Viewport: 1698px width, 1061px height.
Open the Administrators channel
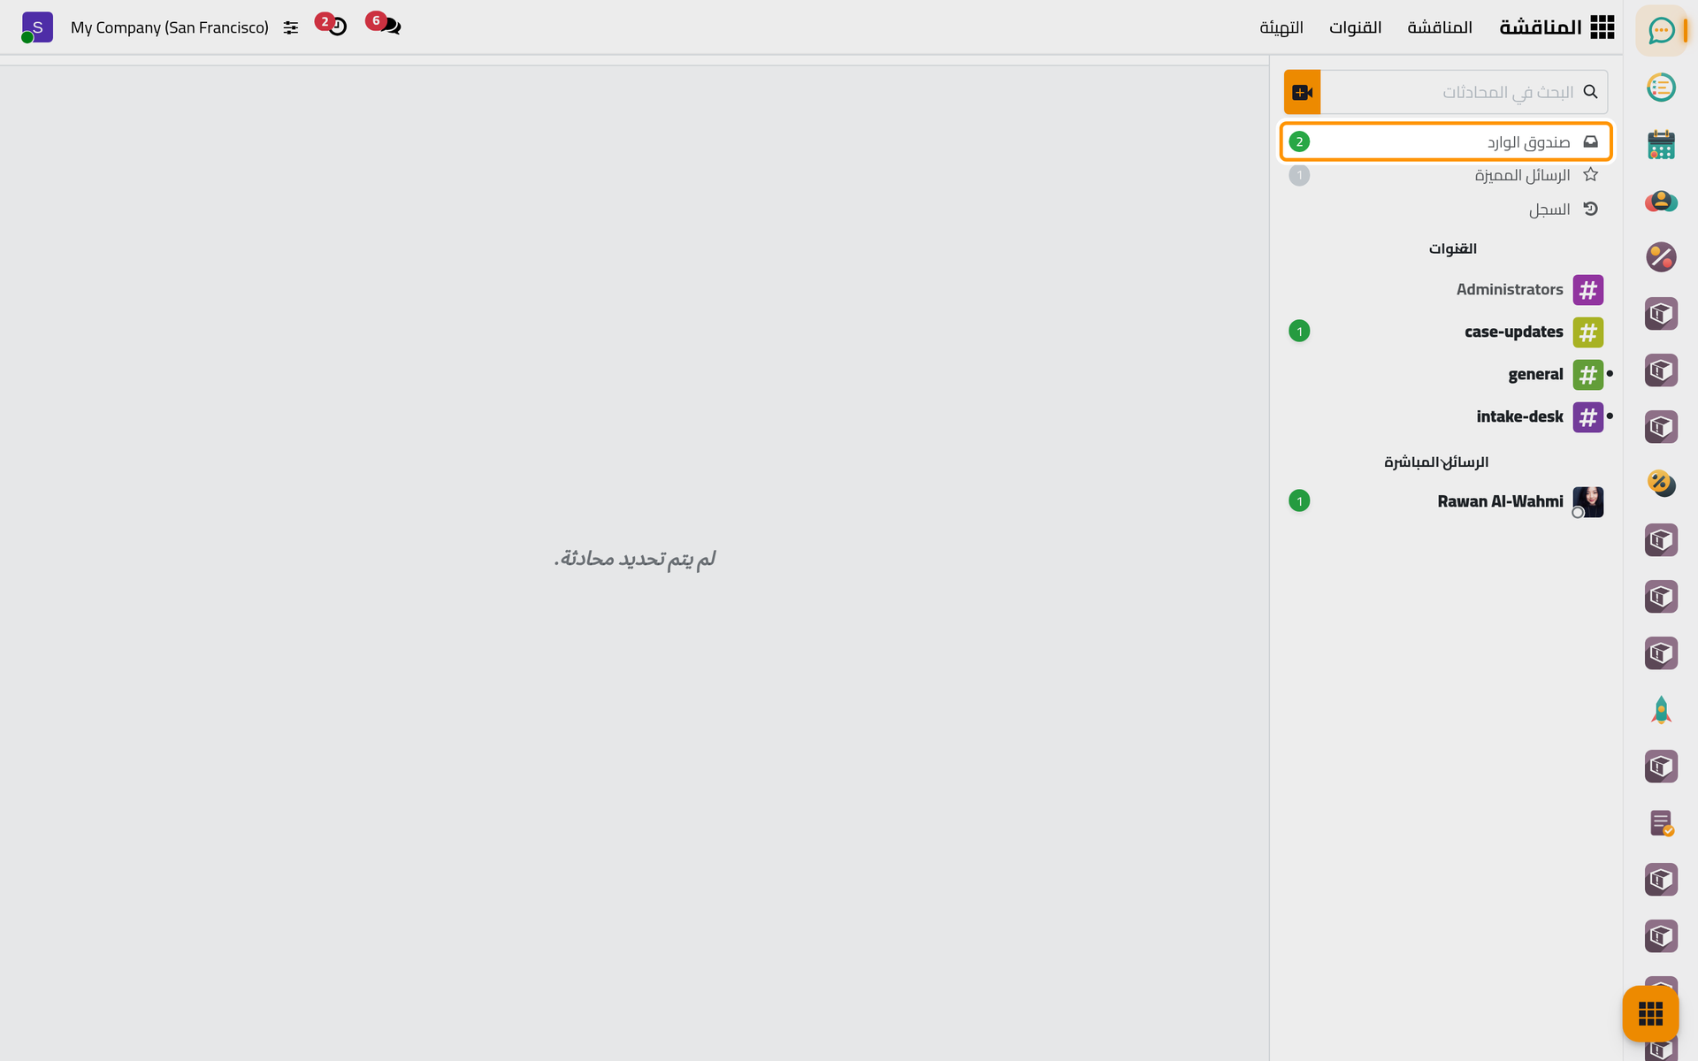tap(1446, 290)
